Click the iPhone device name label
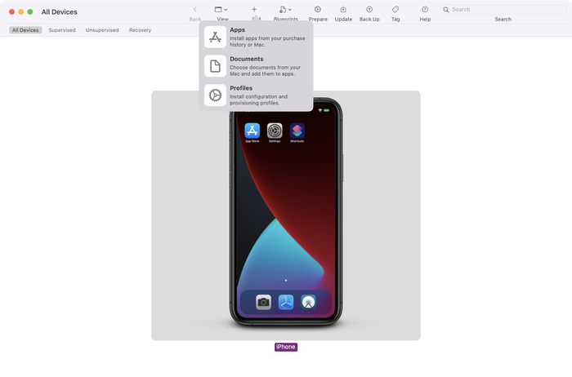 286,347
